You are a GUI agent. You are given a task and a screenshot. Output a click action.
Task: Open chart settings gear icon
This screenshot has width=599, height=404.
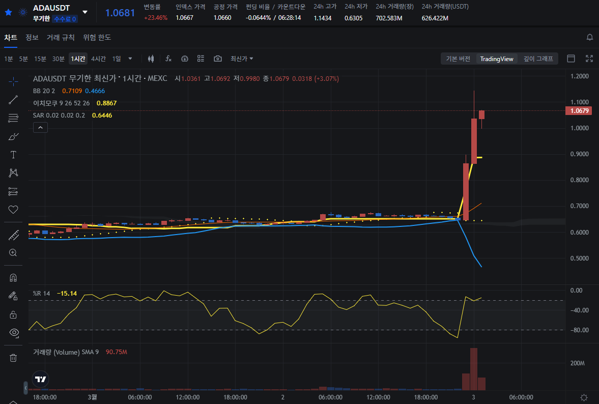[584, 397]
